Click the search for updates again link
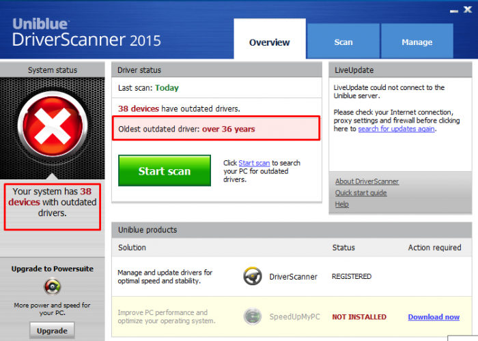The width and height of the screenshot is (478, 341). (x=396, y=129)
